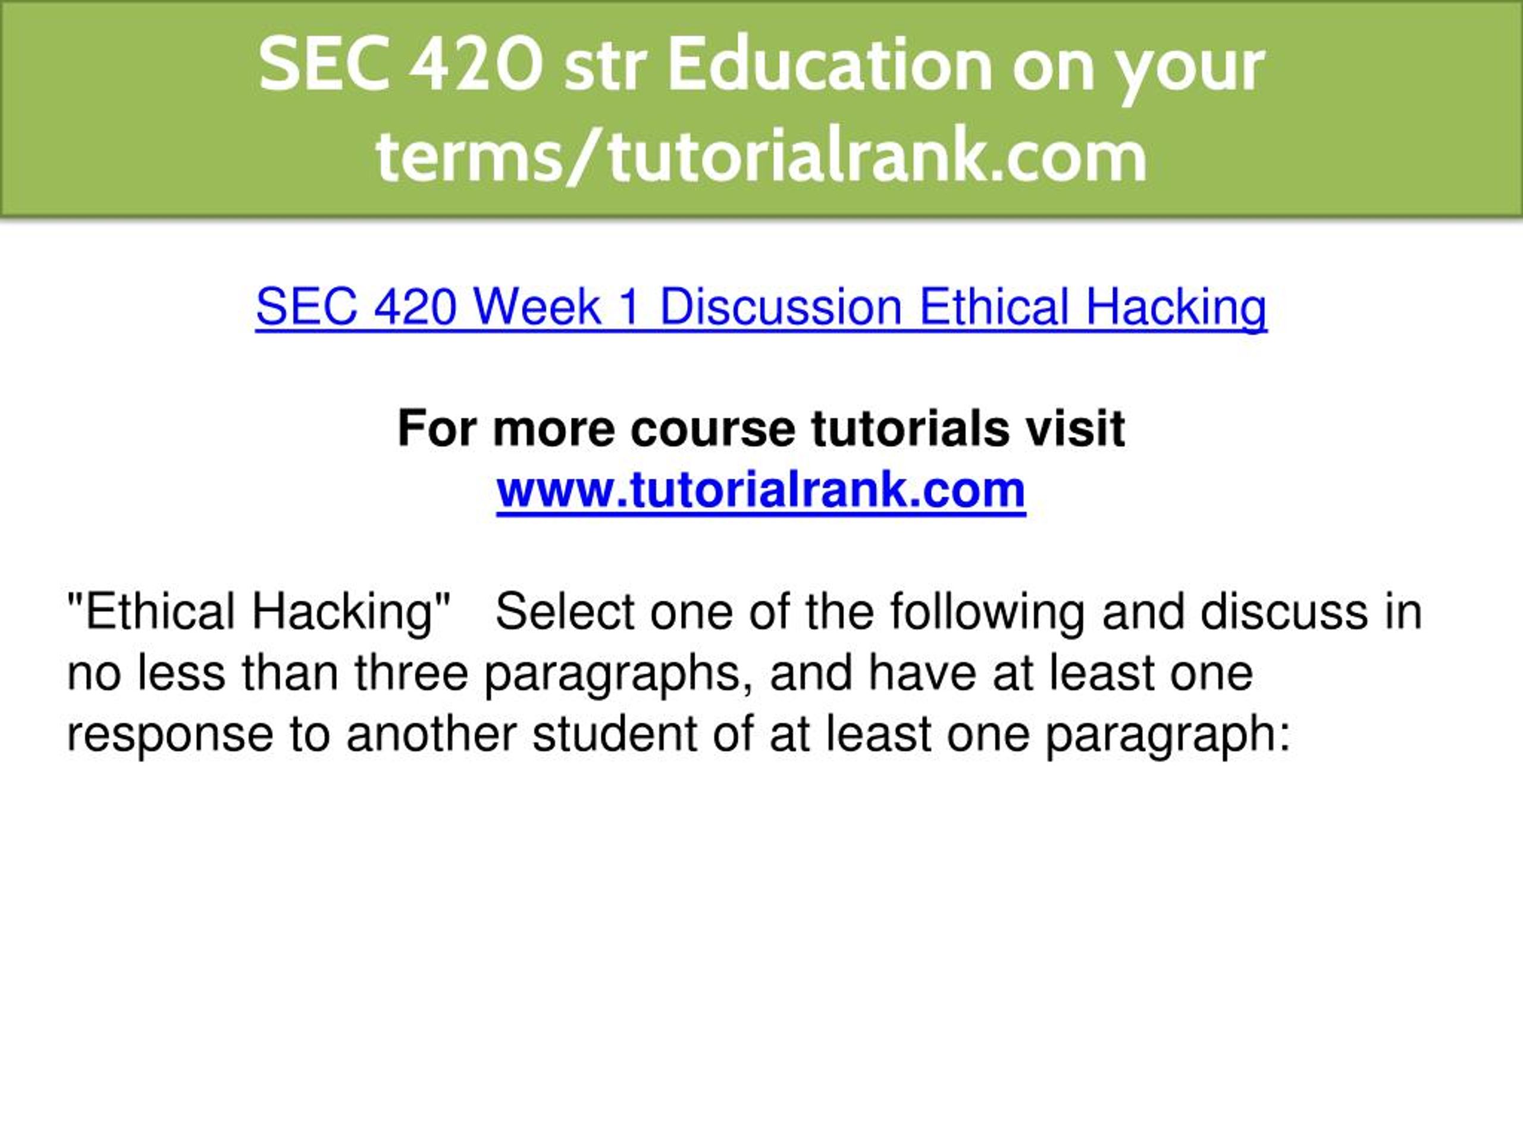Screen dimensions: 1523x1142
Task: Click the word 'student' in the last line
Action: tap(615, 734)
